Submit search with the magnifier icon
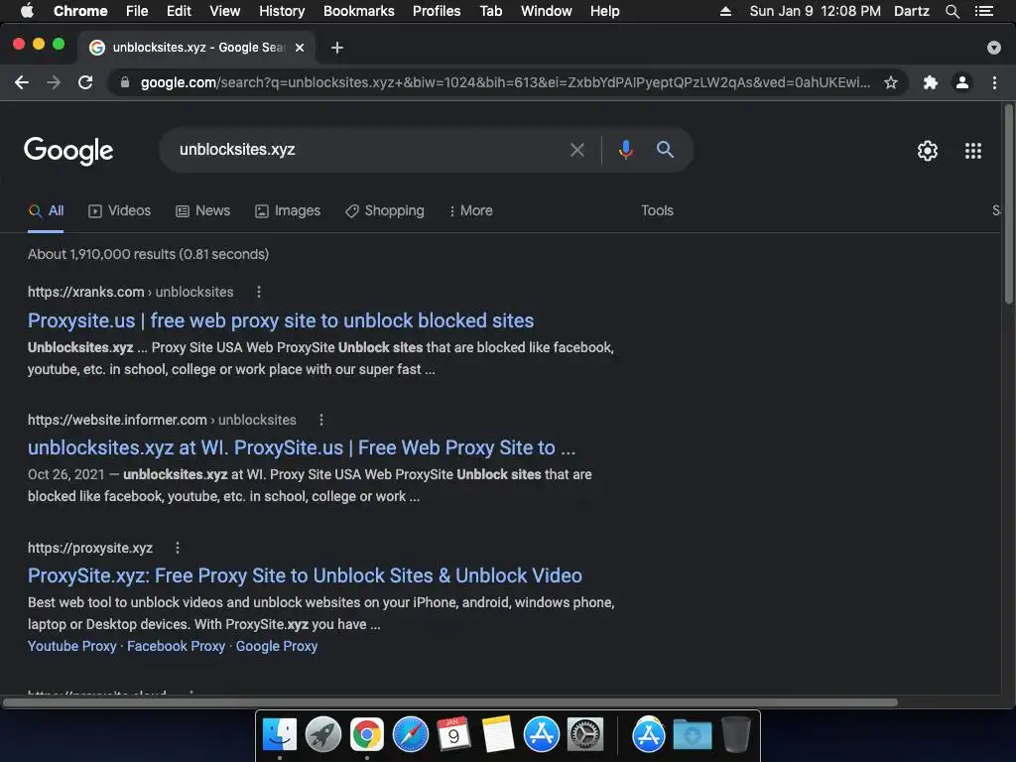 [x=665, y=150]
